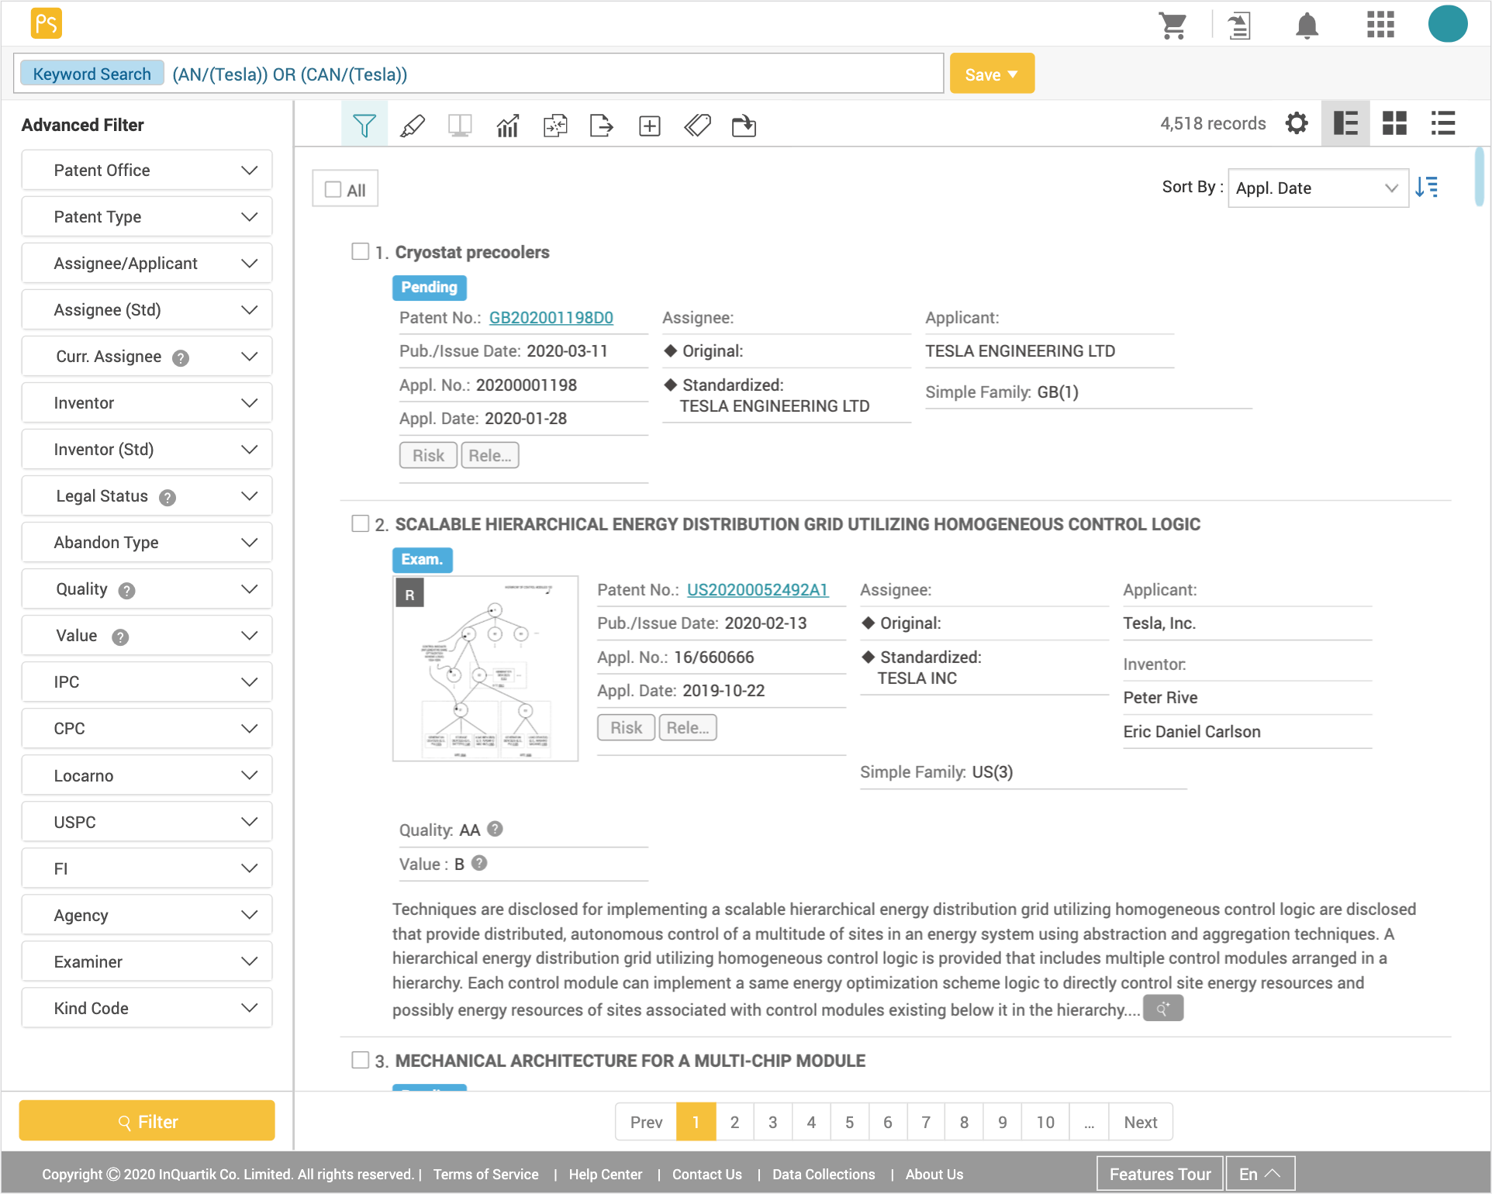
Task: Open the shopping cart
Action: [x=1173, y=26]
